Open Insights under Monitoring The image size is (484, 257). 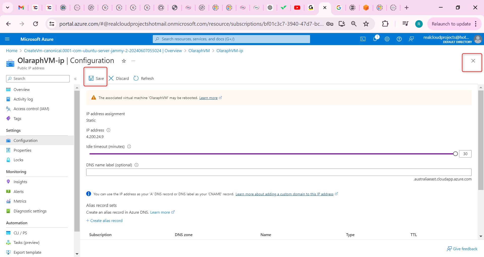pos(20,182)
